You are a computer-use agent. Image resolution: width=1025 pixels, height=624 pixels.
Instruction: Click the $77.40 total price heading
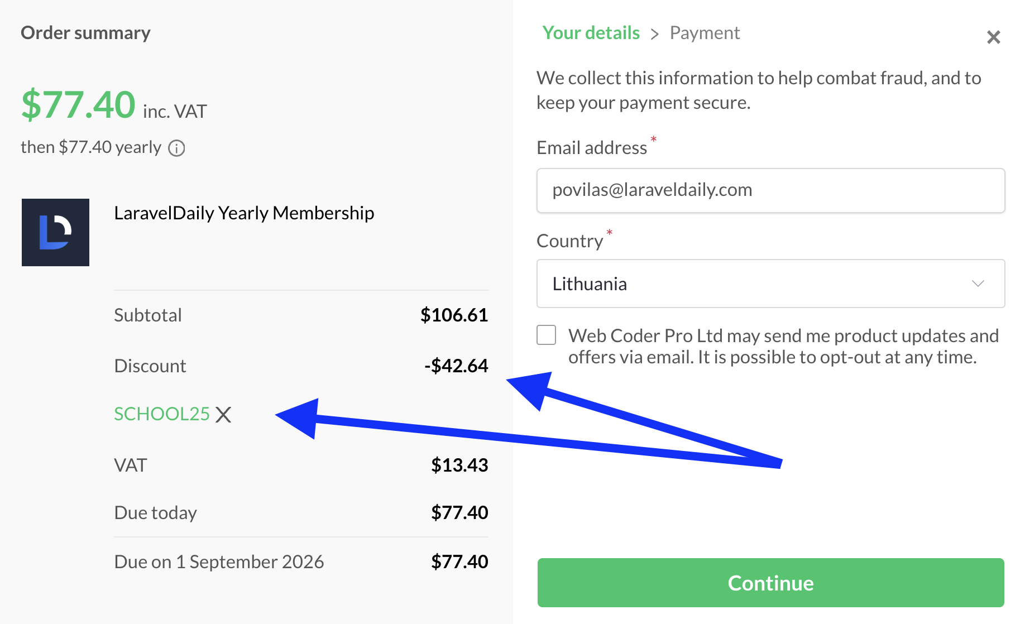point(78,104)
